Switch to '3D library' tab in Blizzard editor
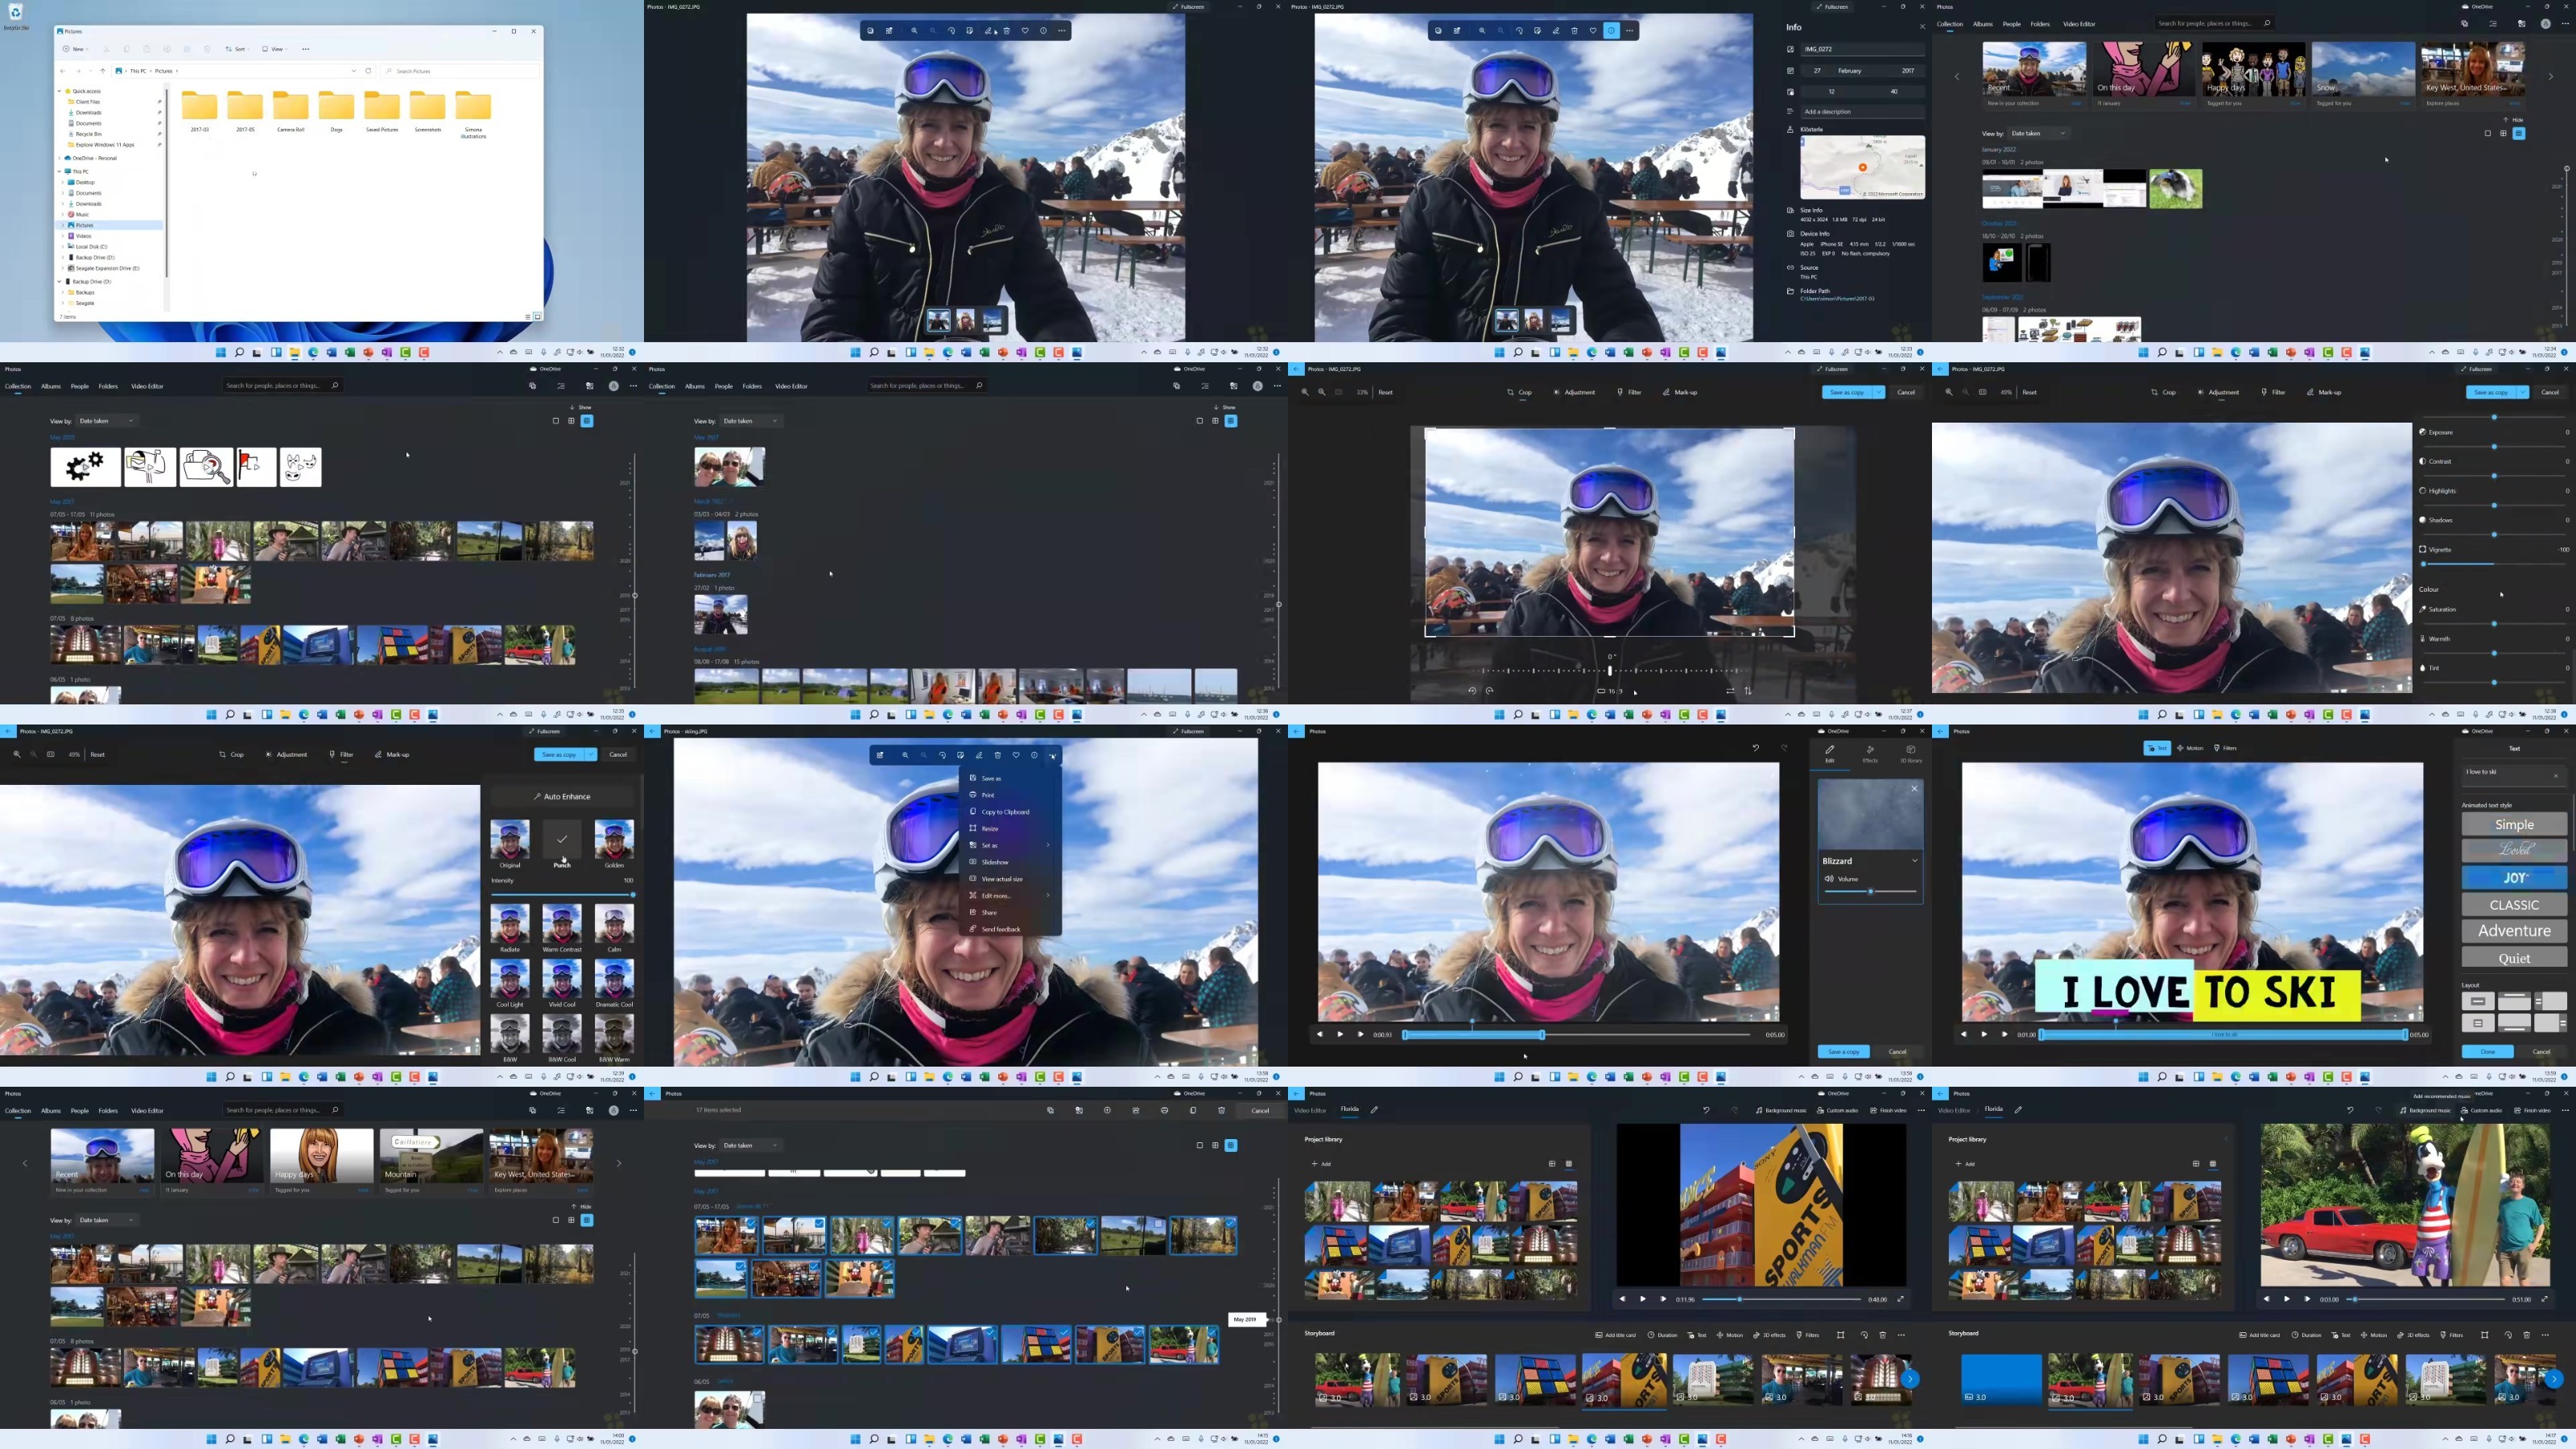The height and width of the screenshot is (1449, 2576). 1911,754
